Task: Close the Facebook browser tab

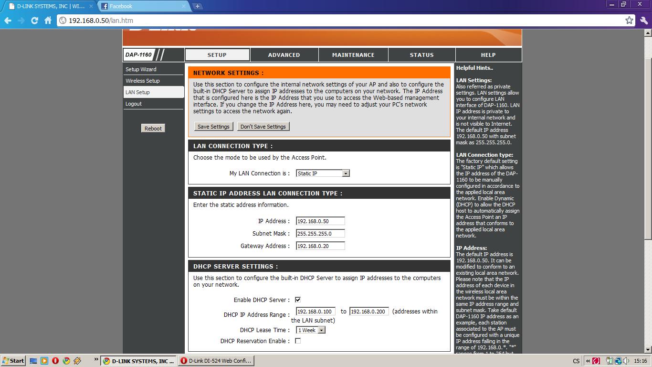Action: 183,6
